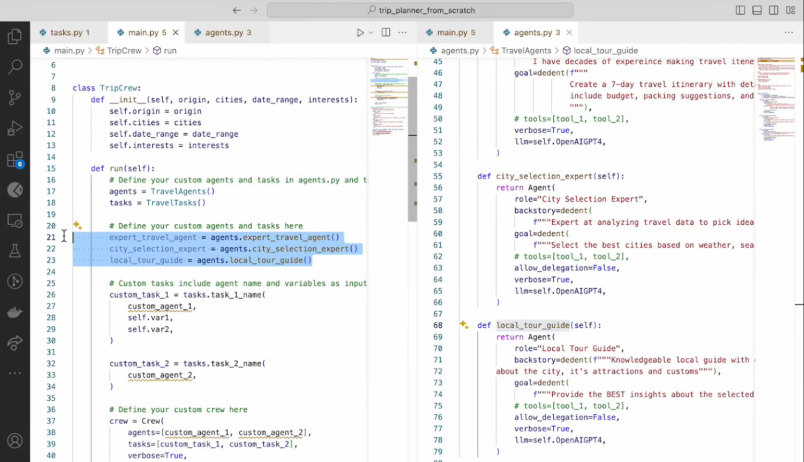Click 'role="Local Tour Guide",' line
The height and width of the screenshot is (462, 804).
(569, 348)
